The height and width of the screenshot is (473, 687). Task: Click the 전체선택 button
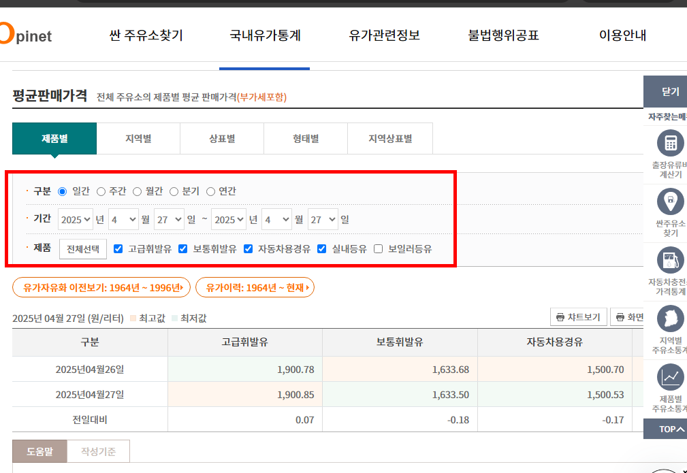pos(82,248)
